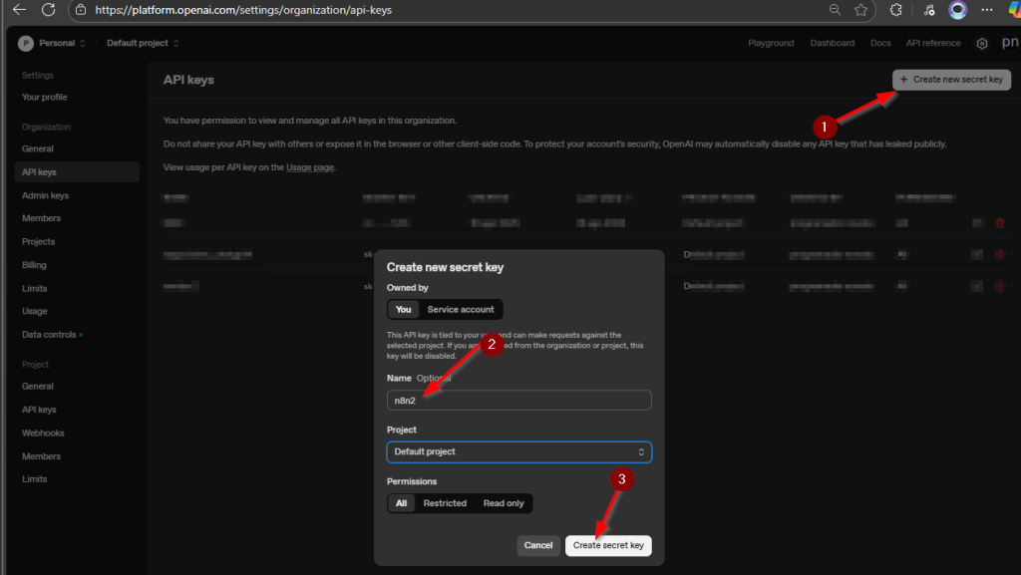Open project General settings
Image resolution: width=1021 pixels, height=575 pixels.
(x=38, y=386)
